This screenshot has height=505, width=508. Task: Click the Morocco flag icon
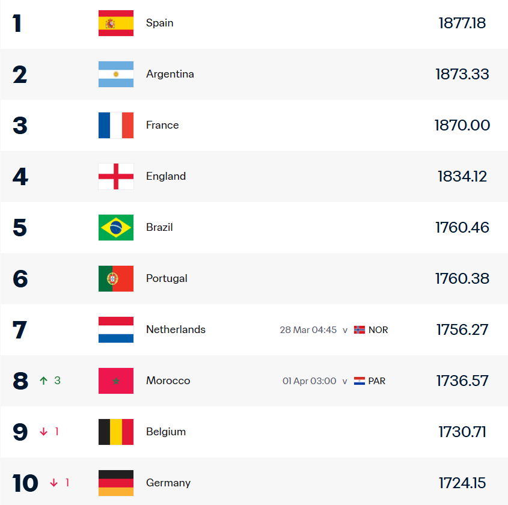[x=116, y=381]
